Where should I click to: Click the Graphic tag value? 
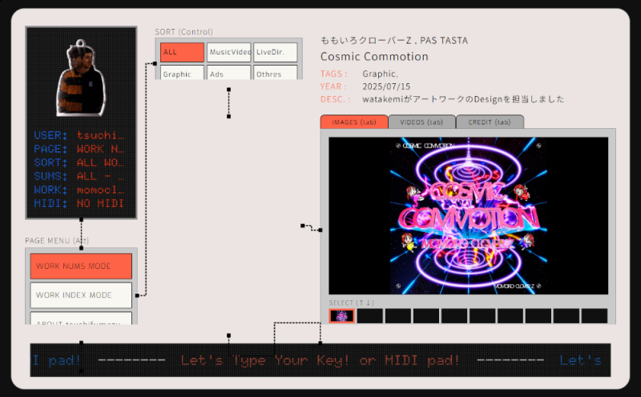pos(380,74)
